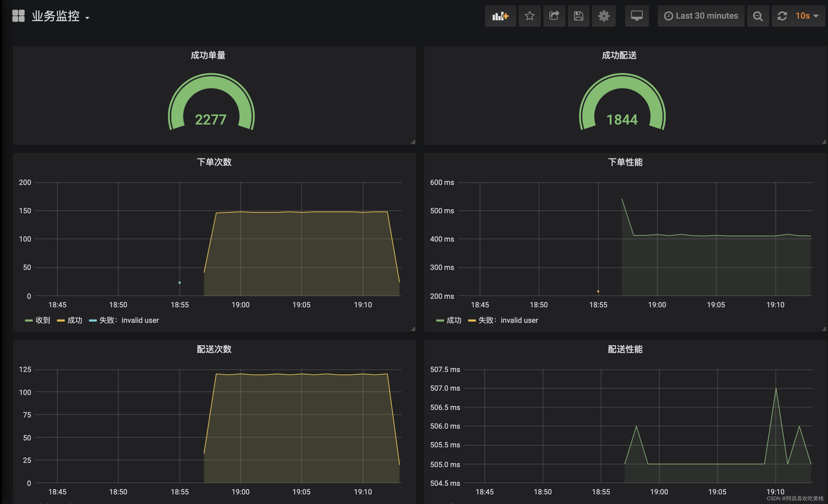Open the Grafana dashboards grid icon
This screenshot has width=828, height=504.
click(18, 15)
